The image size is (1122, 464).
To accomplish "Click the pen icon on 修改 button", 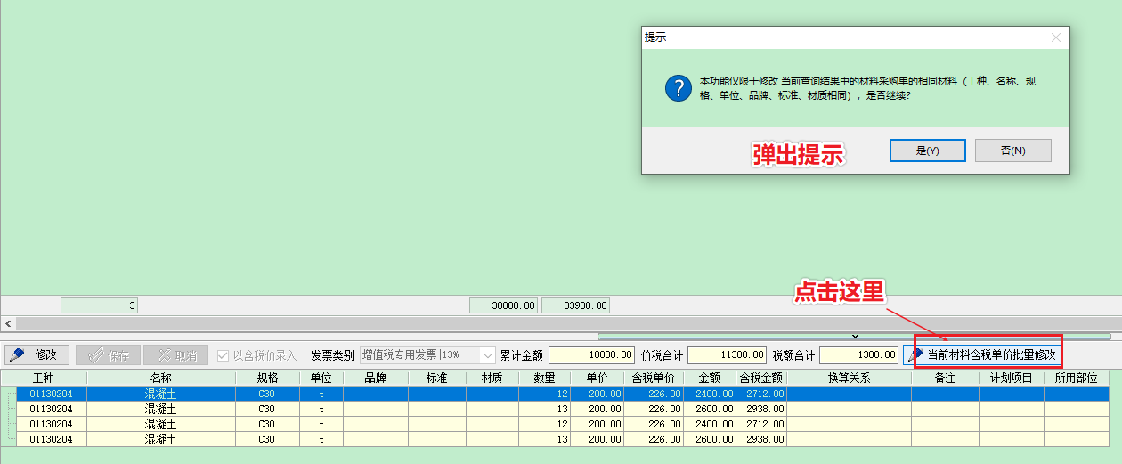I will click(17, 354).
